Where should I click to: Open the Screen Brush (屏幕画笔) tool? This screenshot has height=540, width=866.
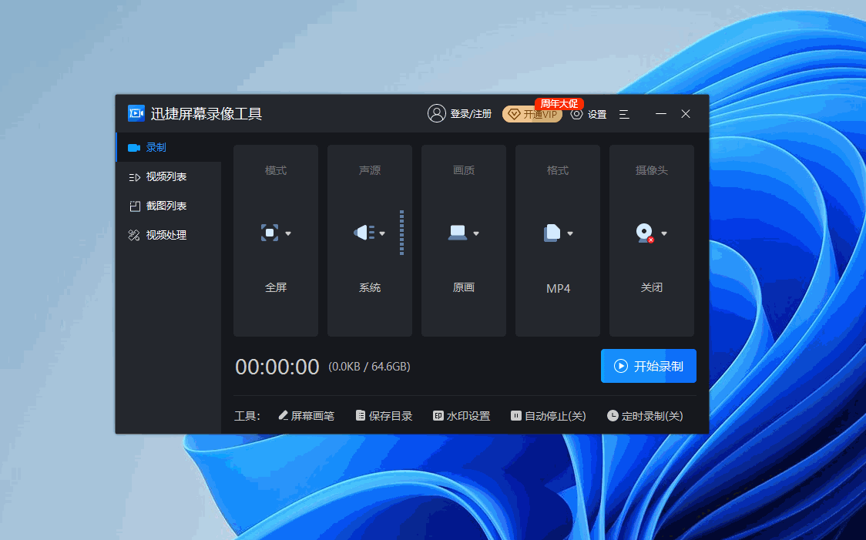coord(306,416)
